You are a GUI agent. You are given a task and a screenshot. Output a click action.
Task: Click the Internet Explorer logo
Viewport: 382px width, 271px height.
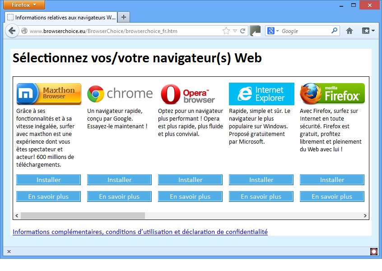pyautogui.click(x=261, y=94)
